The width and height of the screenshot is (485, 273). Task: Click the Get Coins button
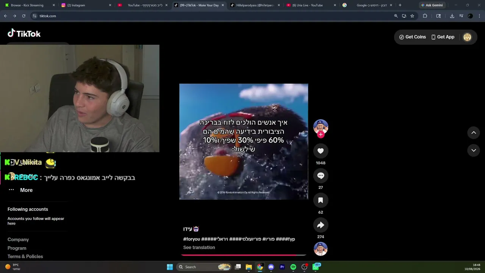tap(412, 37)
